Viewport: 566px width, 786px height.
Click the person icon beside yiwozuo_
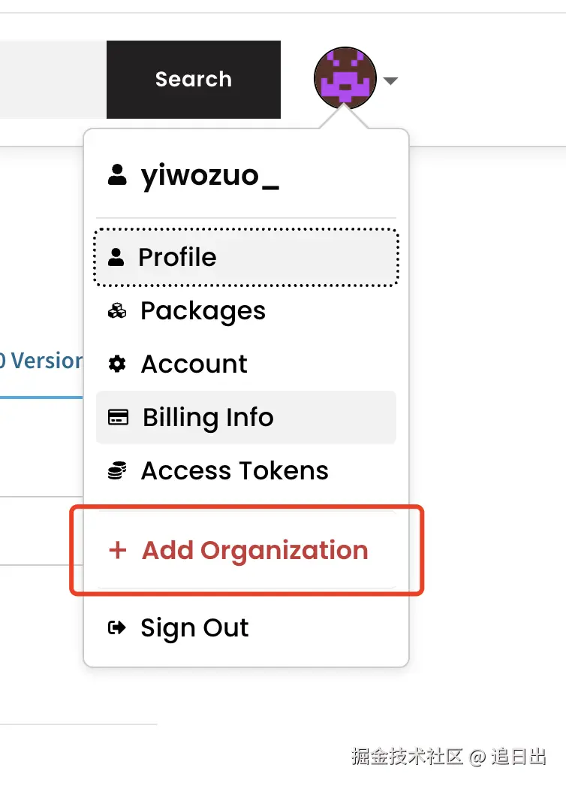[117, 176]
